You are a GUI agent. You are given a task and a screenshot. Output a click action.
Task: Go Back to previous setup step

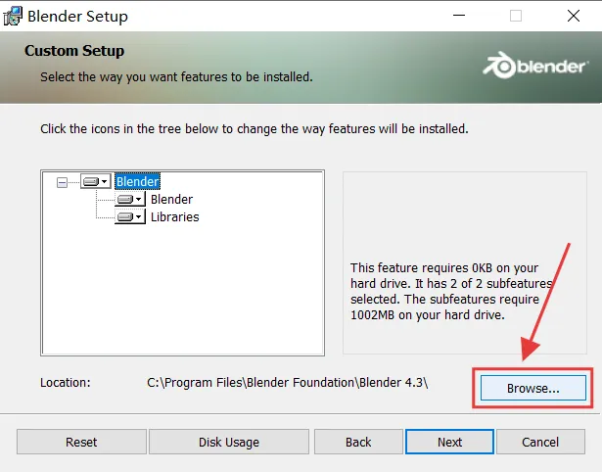[358, 442]
